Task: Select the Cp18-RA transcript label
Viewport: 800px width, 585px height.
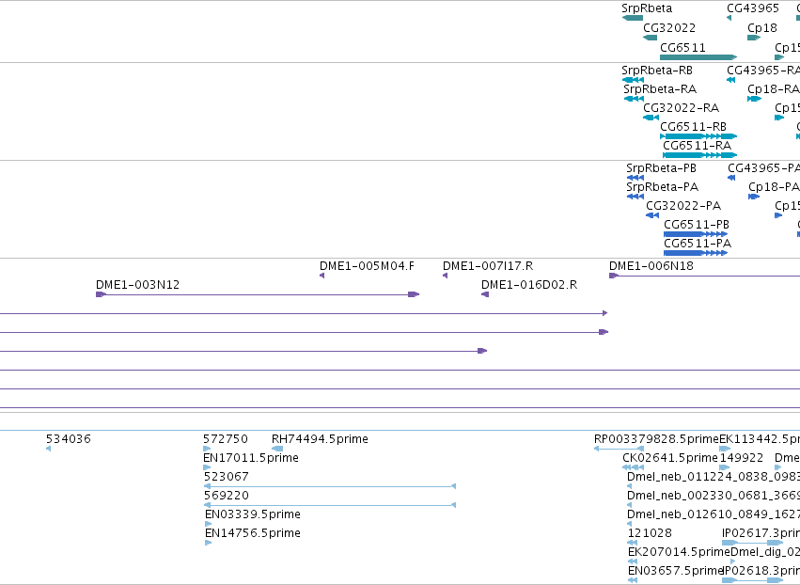Action: coord(774,88)
